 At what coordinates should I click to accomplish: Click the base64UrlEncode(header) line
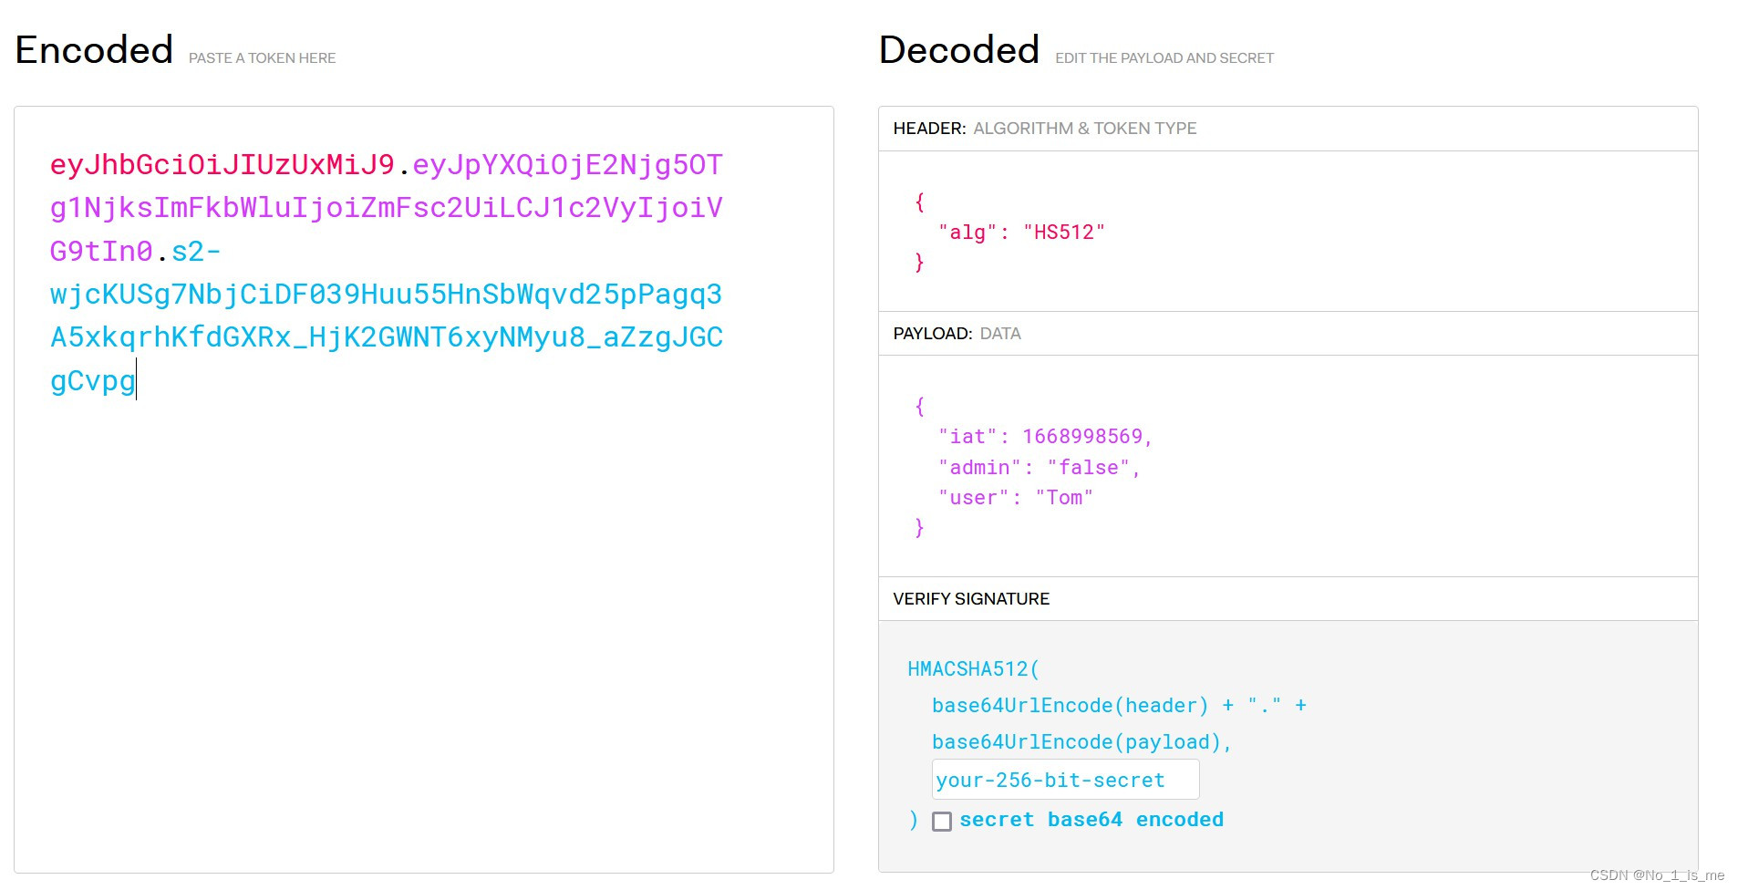[x=1070, y=706]
